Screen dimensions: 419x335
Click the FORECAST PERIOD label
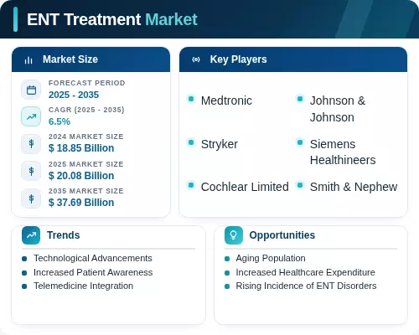click(87, 83)
